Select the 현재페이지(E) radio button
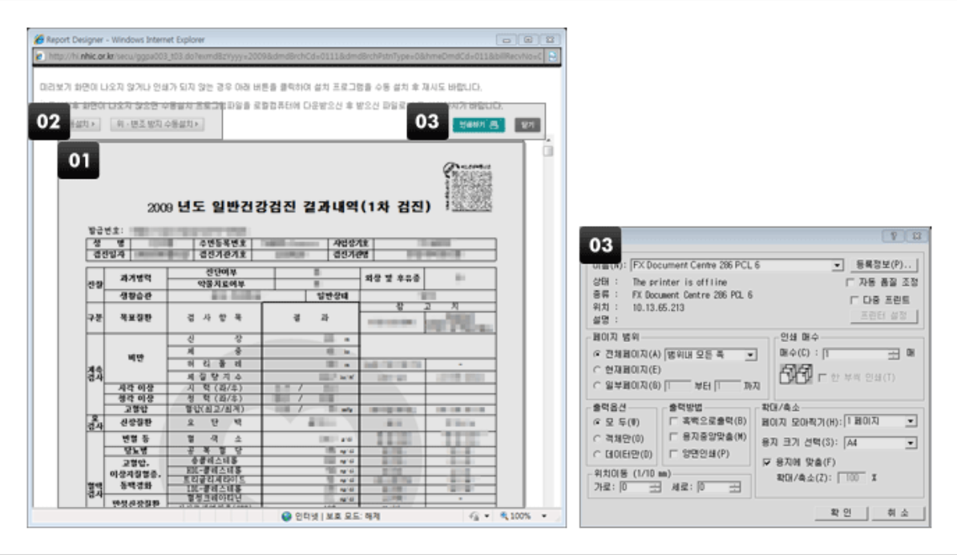Image resolution: width=957 pixels, height=555 pixels. click(x=597, y=369)
